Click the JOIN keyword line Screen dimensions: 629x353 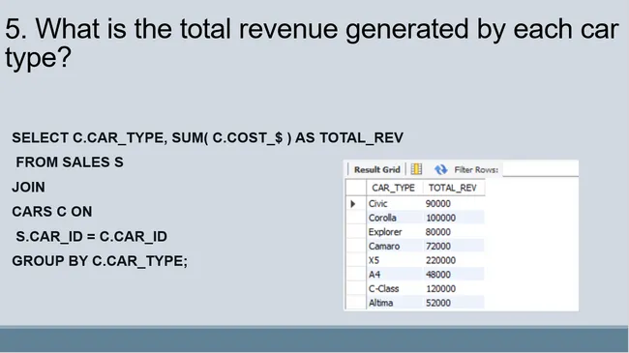coord(28,188)
